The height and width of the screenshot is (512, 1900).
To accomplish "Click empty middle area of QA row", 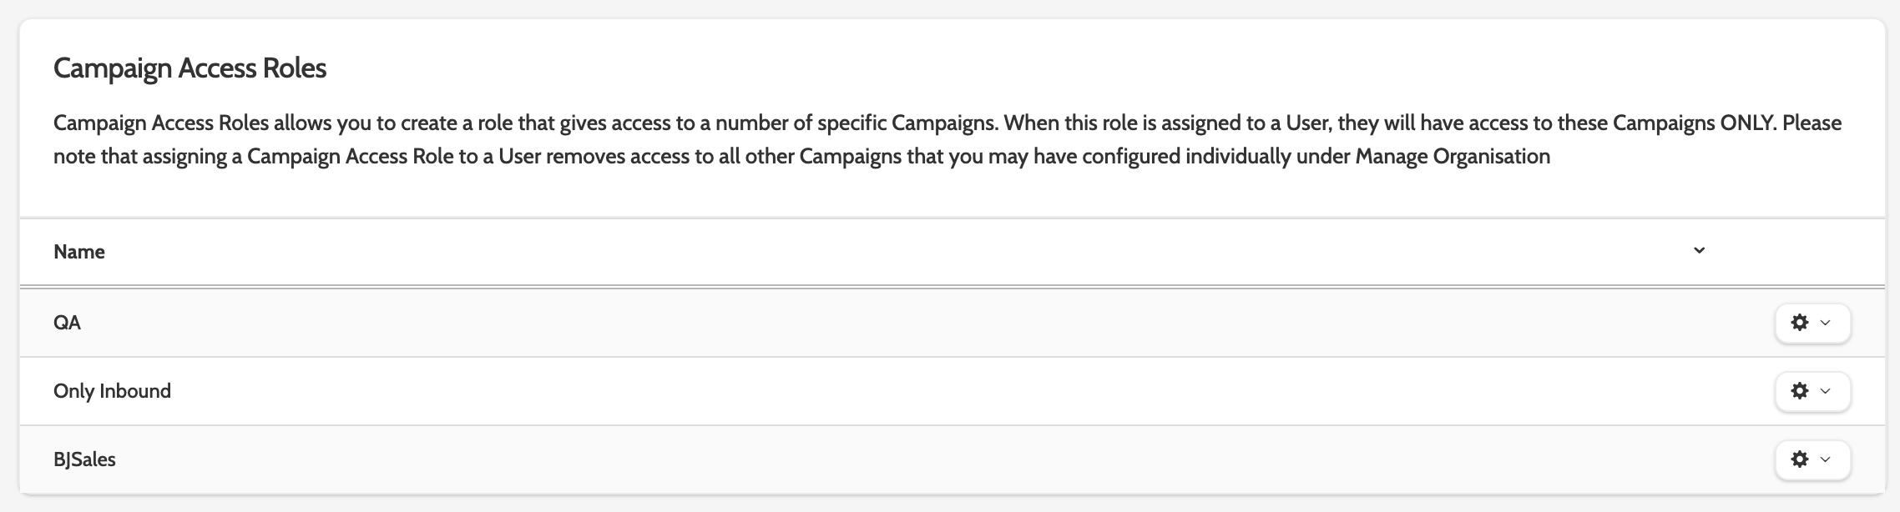I will tap(918, 323).
